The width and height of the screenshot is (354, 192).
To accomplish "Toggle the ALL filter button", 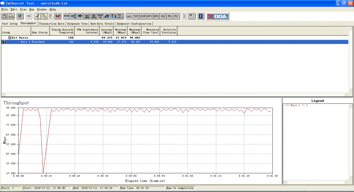I will point(129,16).
